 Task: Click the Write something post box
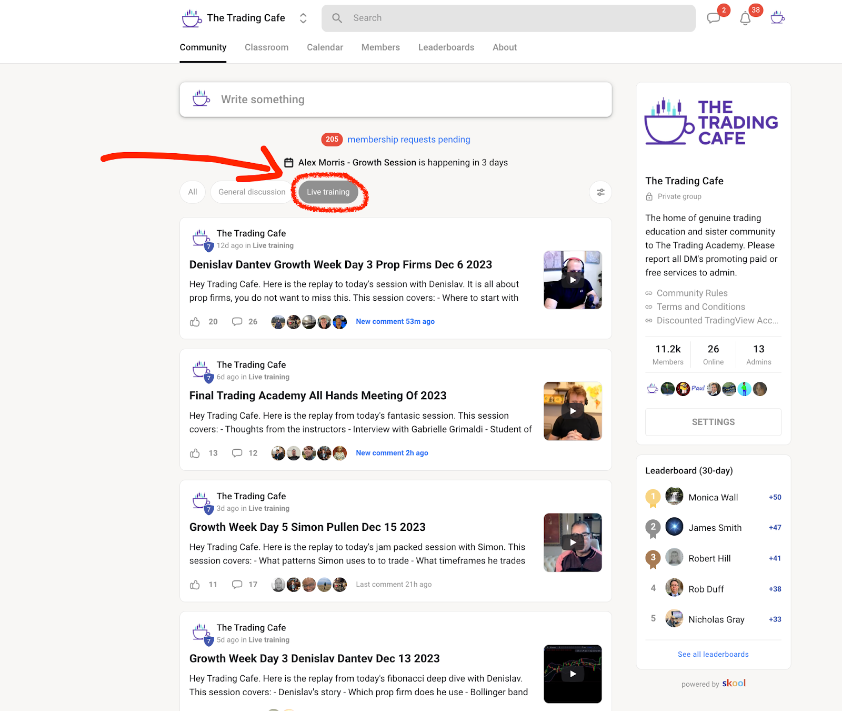coord(396,100)
